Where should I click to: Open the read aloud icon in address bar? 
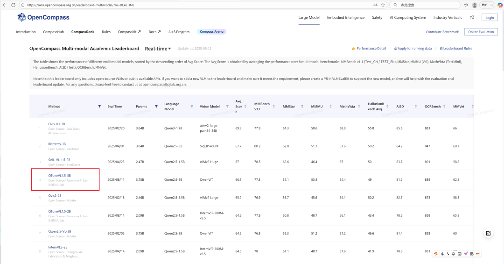375,5
